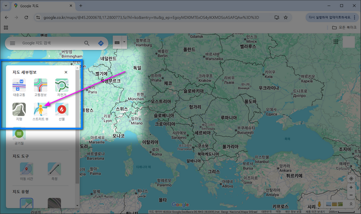Toggle the 대중교통 transit layer

[x=19, y=88]
